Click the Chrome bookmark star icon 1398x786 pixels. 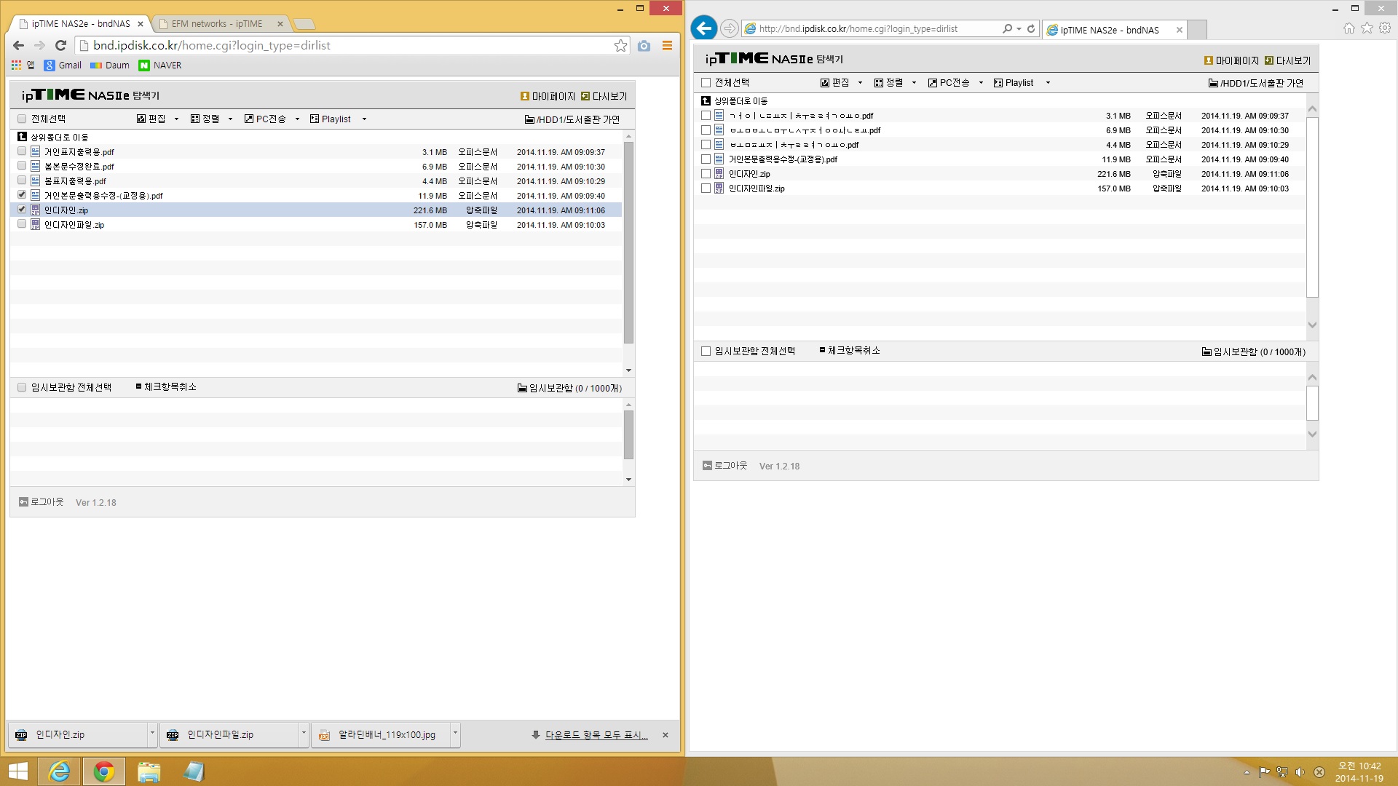[x=620, y=45]
